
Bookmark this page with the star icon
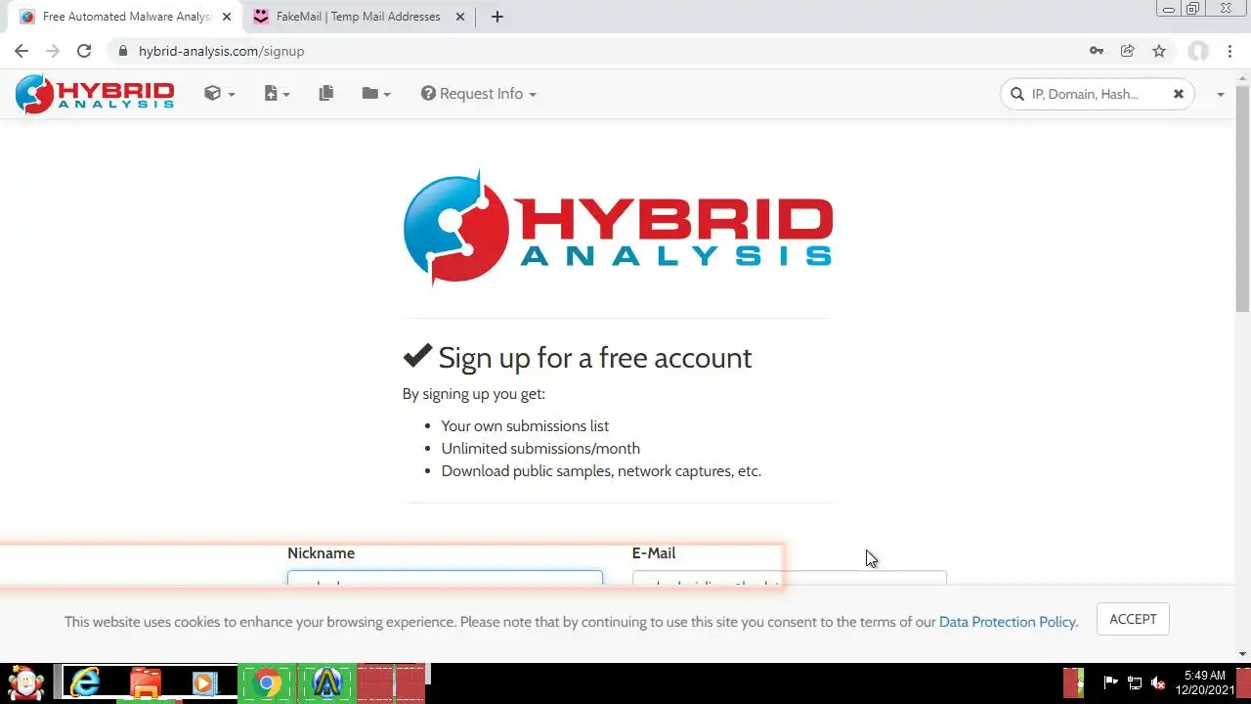(x=1159, y=51)
